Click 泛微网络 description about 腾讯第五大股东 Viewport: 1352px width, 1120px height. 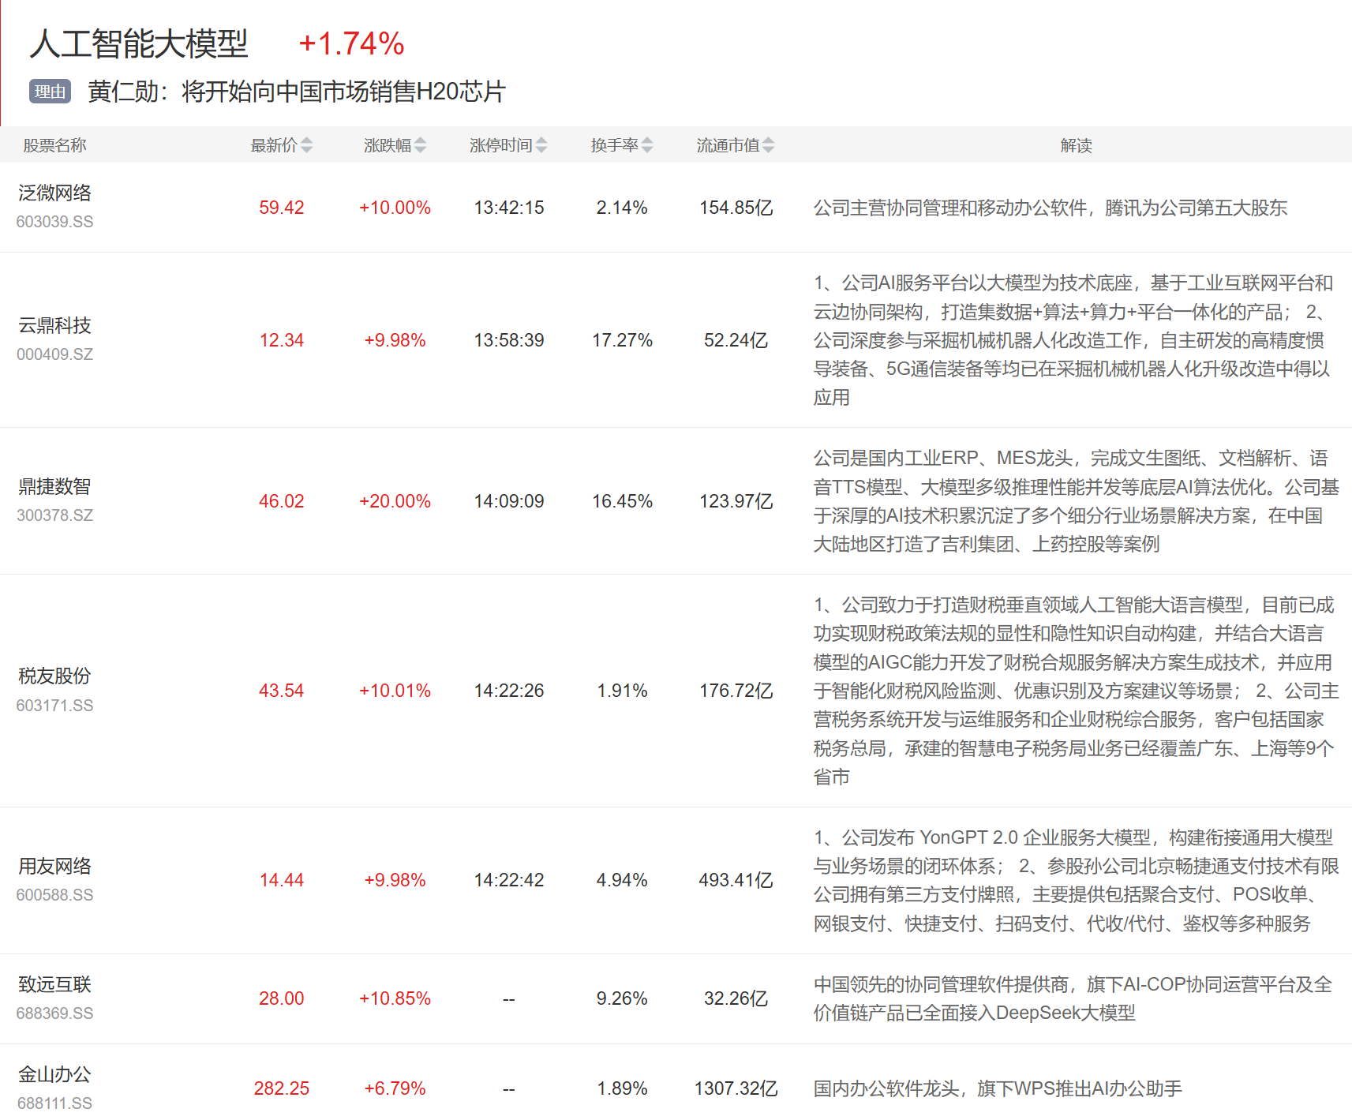[1051, 208]
